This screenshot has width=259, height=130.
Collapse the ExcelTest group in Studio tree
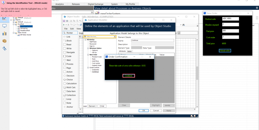click(14, 24)
